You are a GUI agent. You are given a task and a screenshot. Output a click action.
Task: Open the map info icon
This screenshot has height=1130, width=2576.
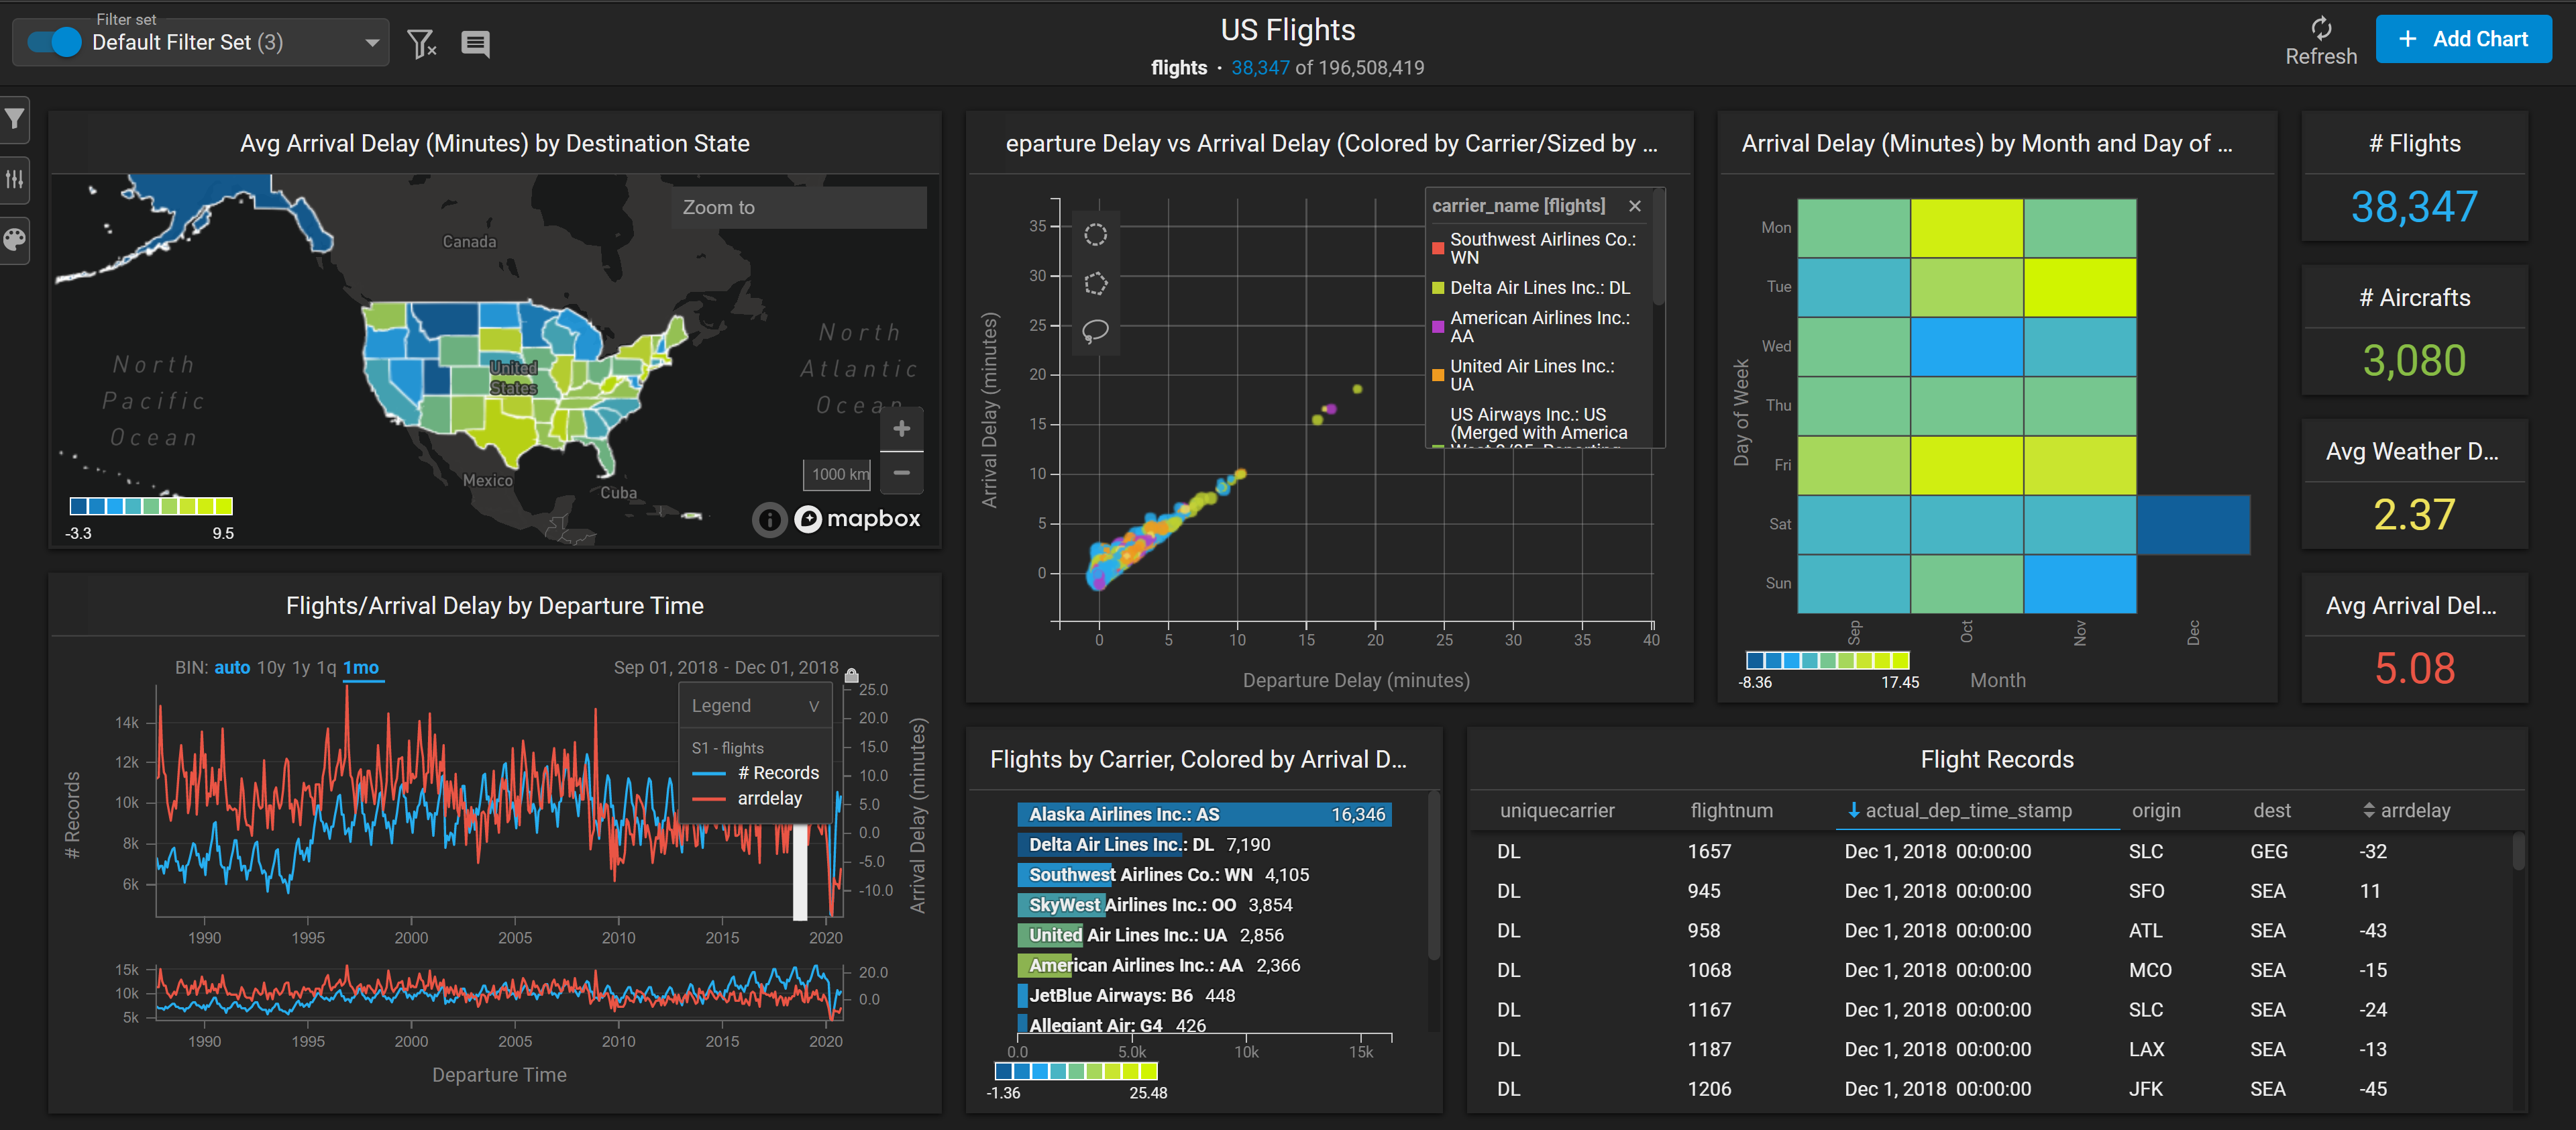tap(769, 519)
